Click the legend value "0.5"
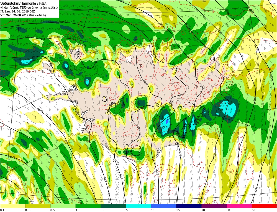The height and width of the screenshot is (212, 277). coord(52,210)
